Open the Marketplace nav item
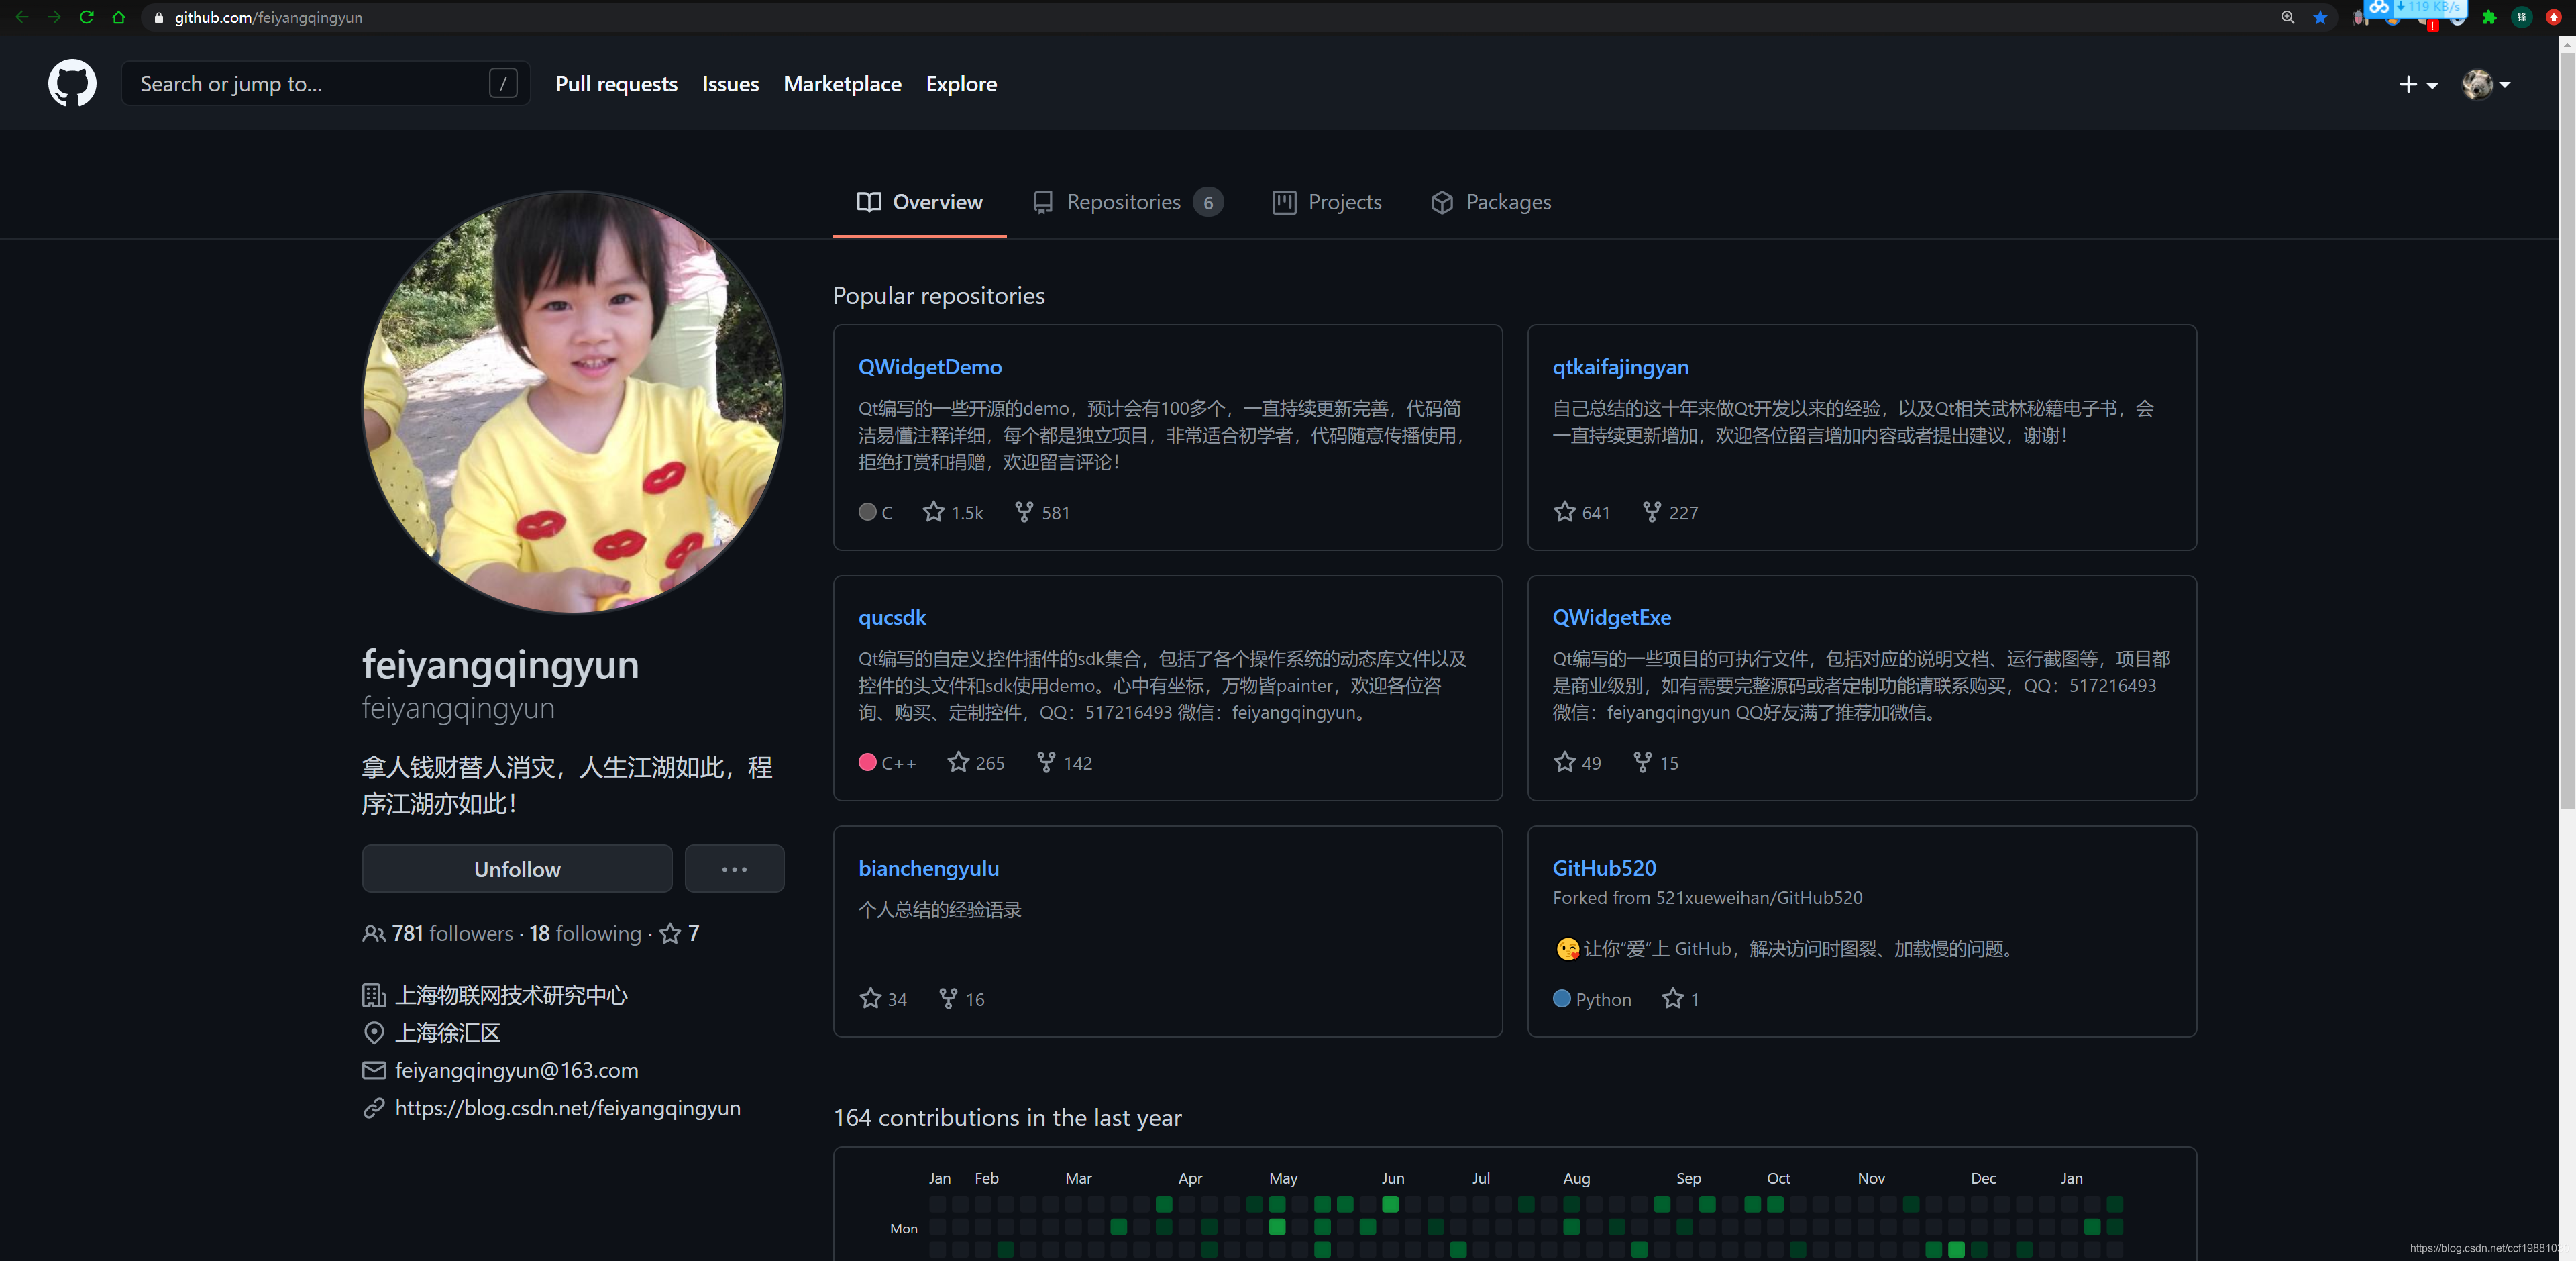2576x1261 pixels. point(842,84)
